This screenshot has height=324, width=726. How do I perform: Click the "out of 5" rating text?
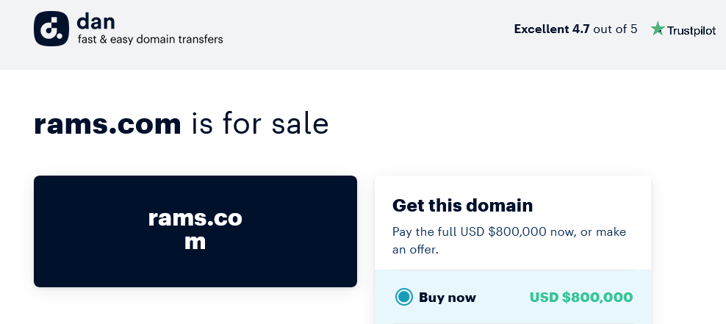(615, 29)
